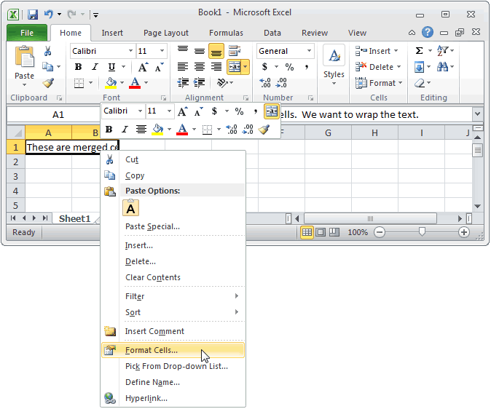Image resolution: width=491 pixels, height=409 pixels.
Task: Click Insert button in Cells group
Action: point(377,51)
